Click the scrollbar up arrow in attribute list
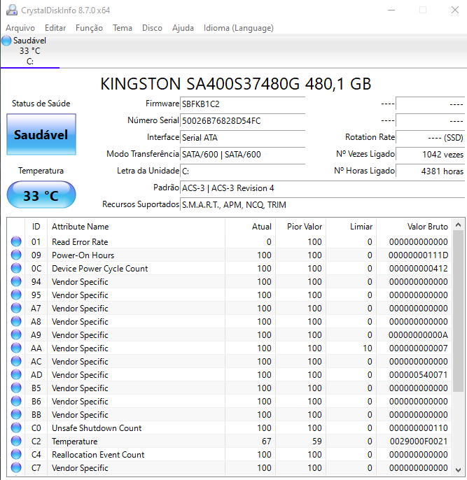 pyautogui.click(x=458, y=225)
